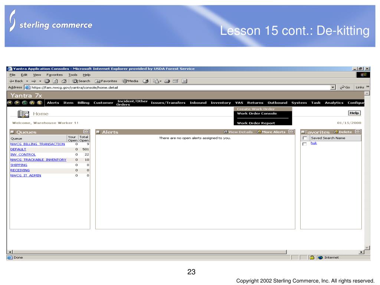380x285 pixels.
Task: Click the padlock security icon in status bar
Action: click(x=312, y=258)
